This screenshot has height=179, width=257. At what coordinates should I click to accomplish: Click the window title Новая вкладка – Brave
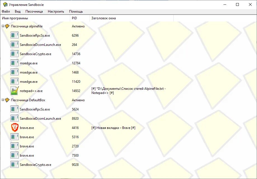point(114,128)
